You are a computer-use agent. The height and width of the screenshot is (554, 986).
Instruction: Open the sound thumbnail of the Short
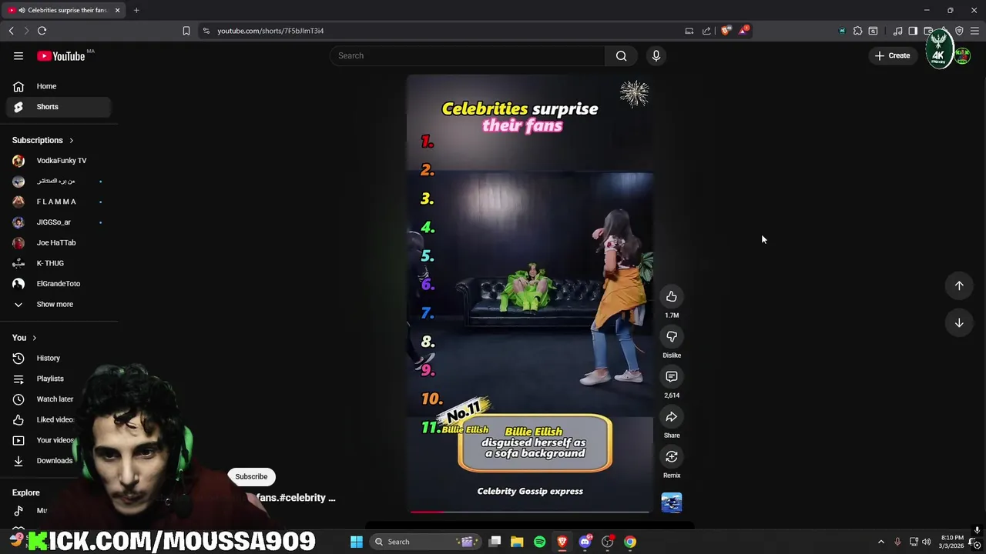click(x=672, y=502)
